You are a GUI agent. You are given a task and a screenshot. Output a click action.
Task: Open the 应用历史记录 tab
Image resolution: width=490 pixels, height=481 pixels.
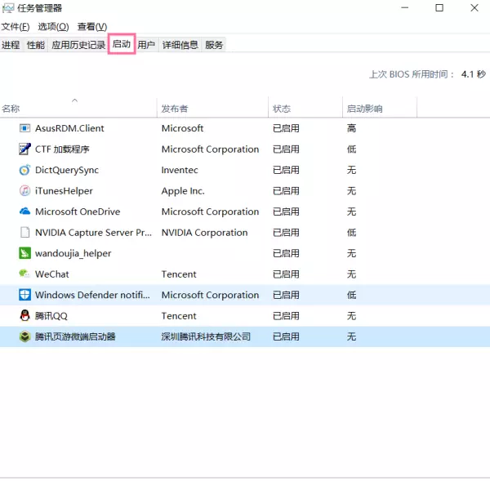[x=78, y=45]
